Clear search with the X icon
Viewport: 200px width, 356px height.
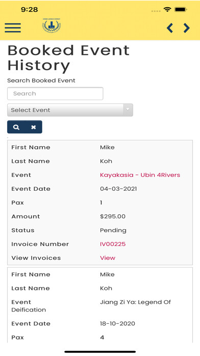34,127
